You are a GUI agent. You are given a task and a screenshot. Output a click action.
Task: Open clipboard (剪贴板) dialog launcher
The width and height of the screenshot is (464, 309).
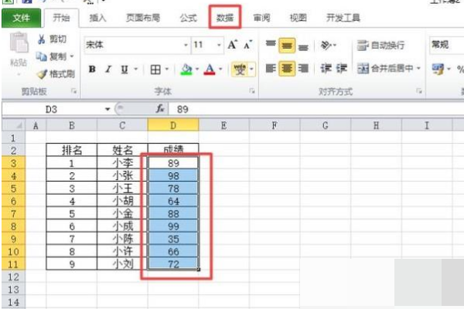point(74,92)
